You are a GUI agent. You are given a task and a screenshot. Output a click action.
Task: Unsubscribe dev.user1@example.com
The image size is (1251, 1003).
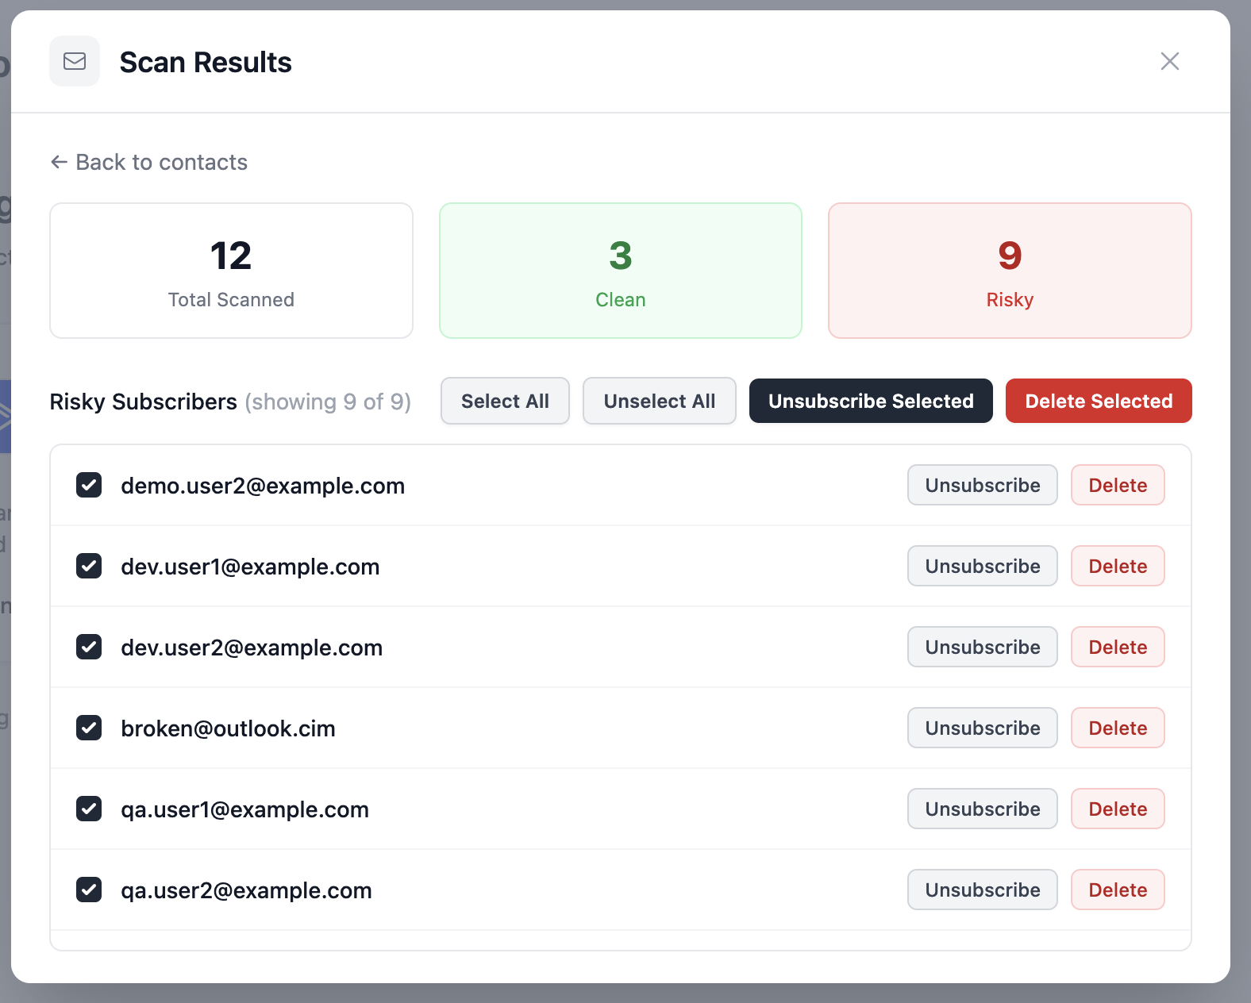983,566
